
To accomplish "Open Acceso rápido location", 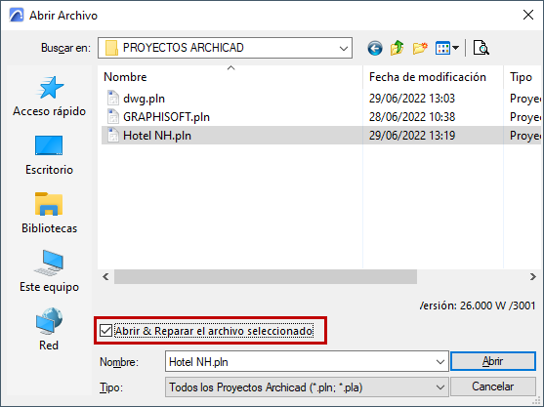I will pos(49,97).
